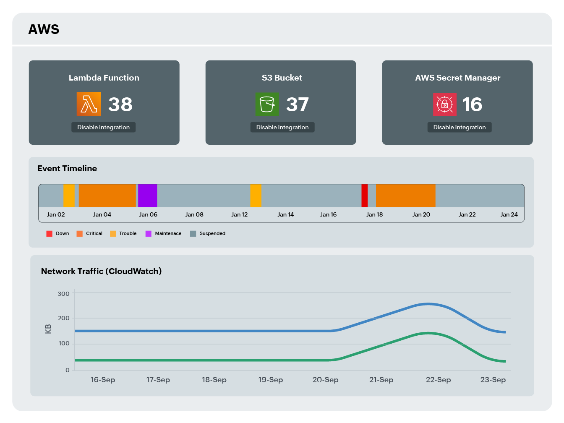
Task: Click the "Jan 16" timeline label
Action: [329, 214]
